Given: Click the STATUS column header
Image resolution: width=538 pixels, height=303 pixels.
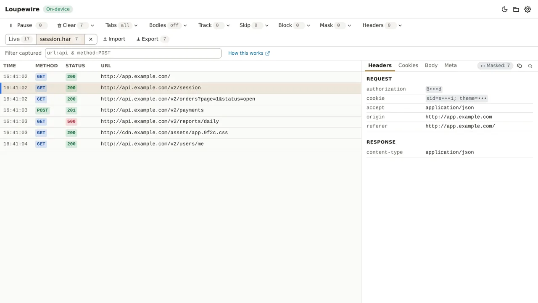Looking at the screenshot, I should [75, 66].
